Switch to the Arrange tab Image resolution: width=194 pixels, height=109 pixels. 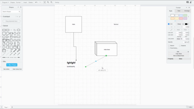[x=187, y=11]
